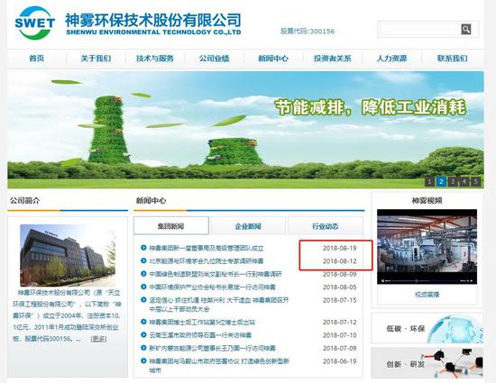The image size is (496, 383).
Task: Go to banner slide 1
Action: click(x=429, y=181)
